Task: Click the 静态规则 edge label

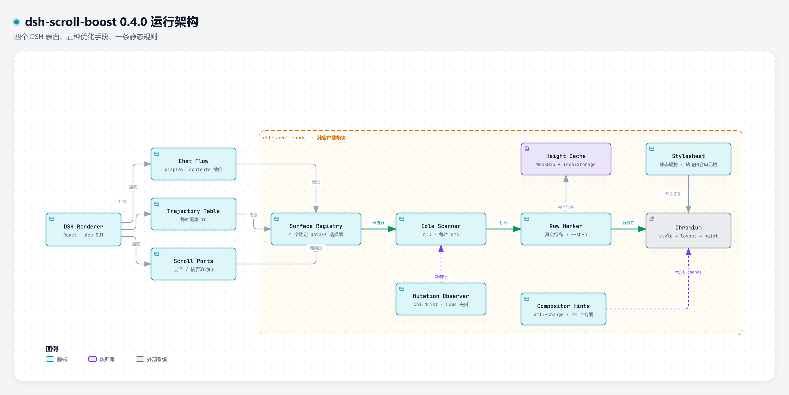Action: coord(673,194)
